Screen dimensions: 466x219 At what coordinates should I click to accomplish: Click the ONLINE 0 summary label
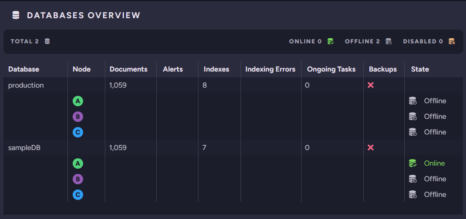(x=305, y=42)
